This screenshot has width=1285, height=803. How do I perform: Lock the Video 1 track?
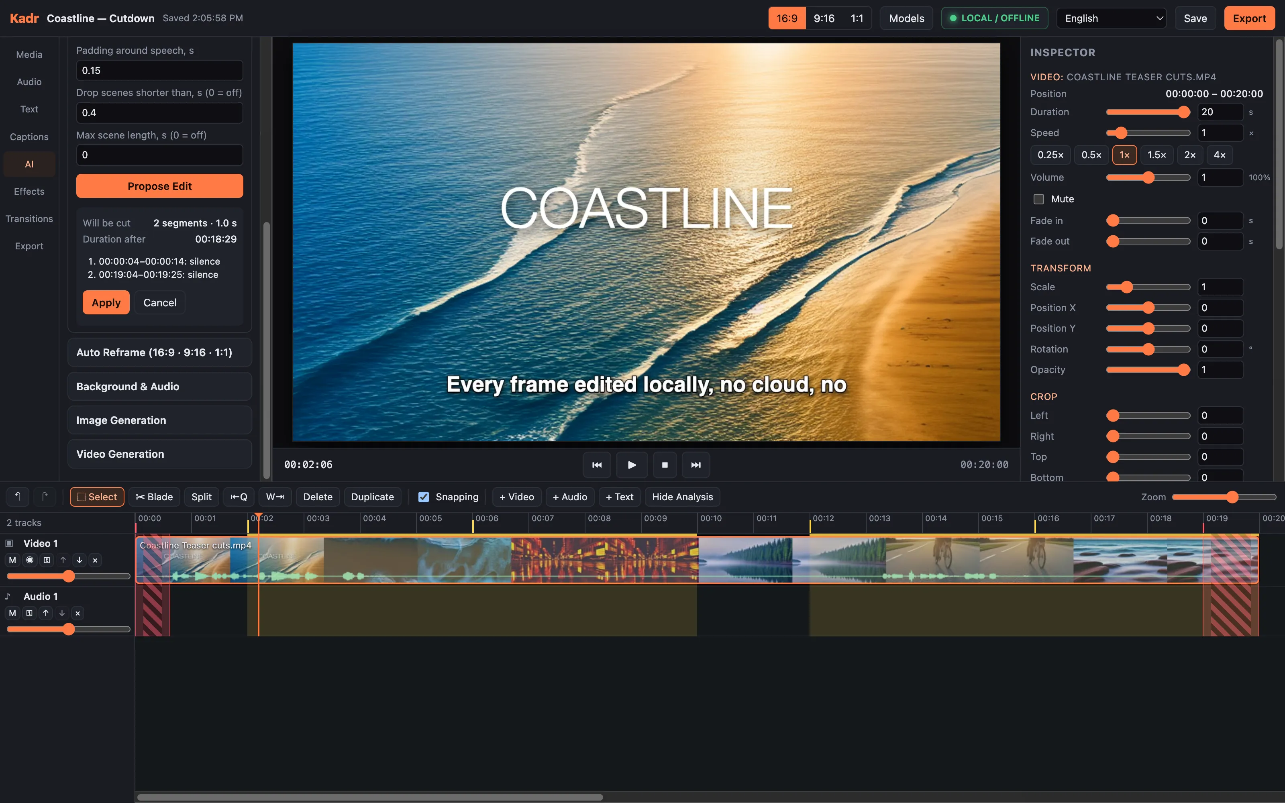pos(47,560)
